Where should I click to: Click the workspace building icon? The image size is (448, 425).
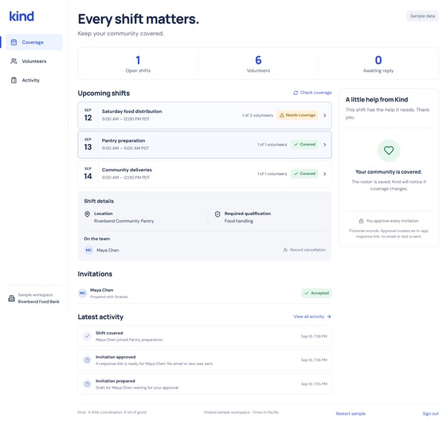(11, 298)
